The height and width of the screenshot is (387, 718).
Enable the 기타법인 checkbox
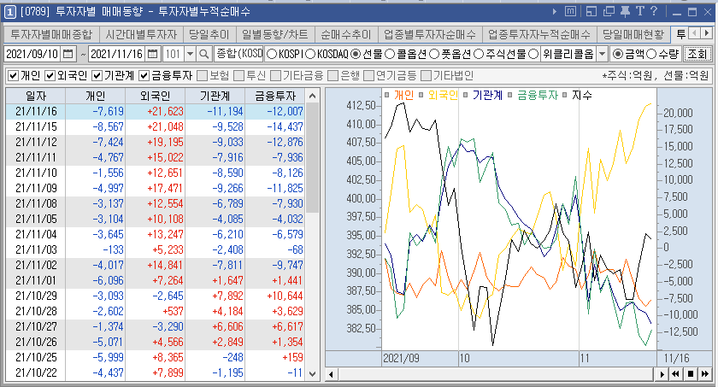(x=426, y=75)
